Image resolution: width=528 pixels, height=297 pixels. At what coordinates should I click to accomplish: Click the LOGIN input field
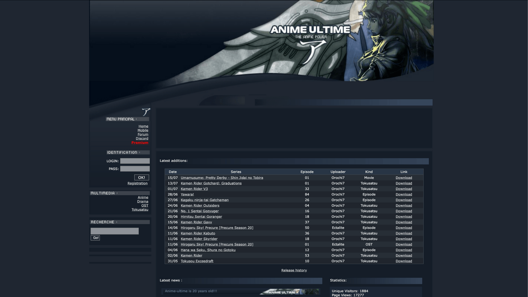tap(135, 161)
